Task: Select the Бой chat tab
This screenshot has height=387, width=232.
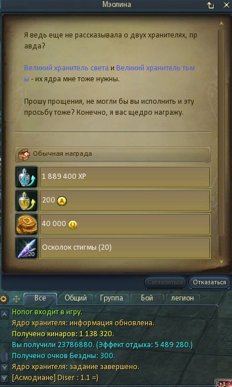Action: click(147, 298)
